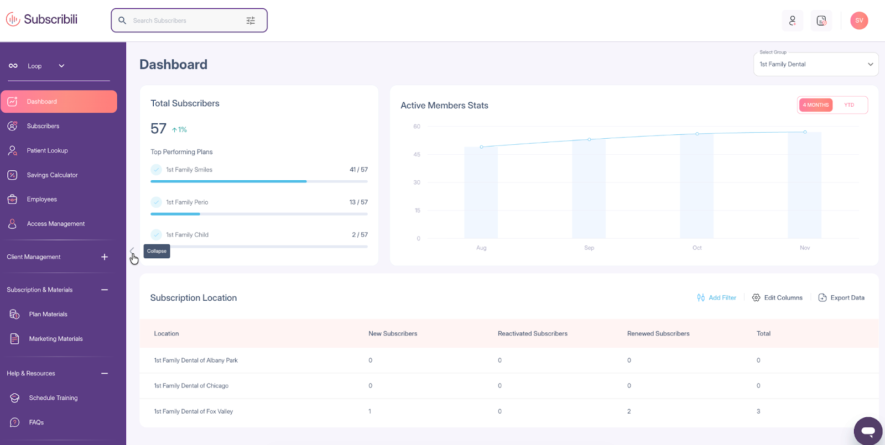Screen dimensions: 885x445
Task: Expand the Client Management section
Action: coord(105,257)
